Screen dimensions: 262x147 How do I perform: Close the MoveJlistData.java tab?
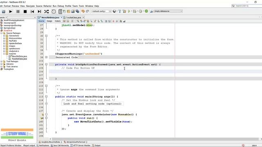(x=61, y=18)
